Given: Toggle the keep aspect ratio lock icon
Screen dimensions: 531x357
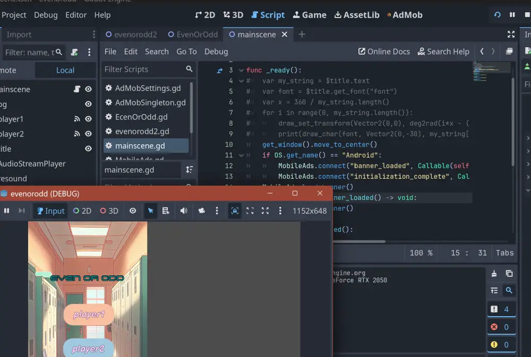Looking at the screenshot, I should click(235, 211).
